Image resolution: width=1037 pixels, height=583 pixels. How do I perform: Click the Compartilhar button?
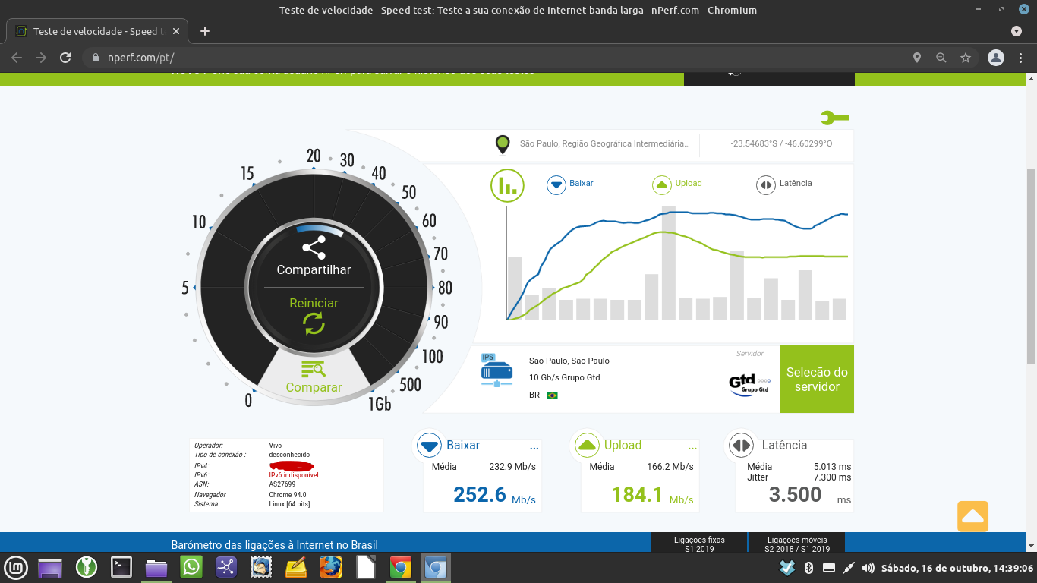pos(314,269)
